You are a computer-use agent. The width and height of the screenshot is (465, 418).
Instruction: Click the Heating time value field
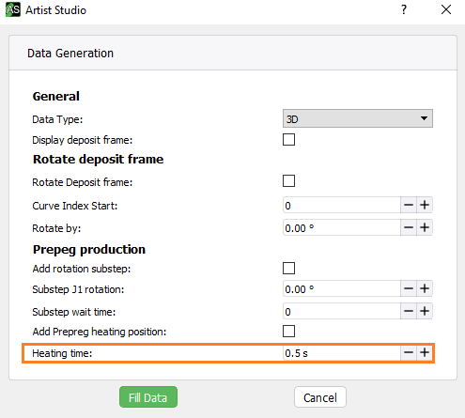click(x=342, y=353)
